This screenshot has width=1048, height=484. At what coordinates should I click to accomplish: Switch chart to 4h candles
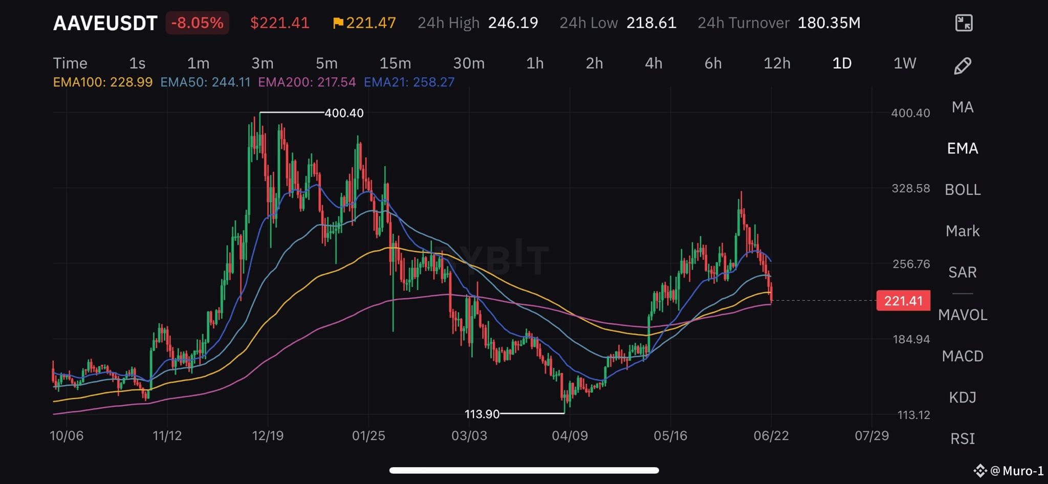pos(653,63)
